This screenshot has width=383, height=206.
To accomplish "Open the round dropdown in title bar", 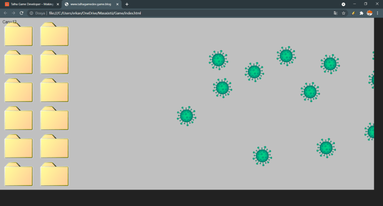I will click(343, 4).
